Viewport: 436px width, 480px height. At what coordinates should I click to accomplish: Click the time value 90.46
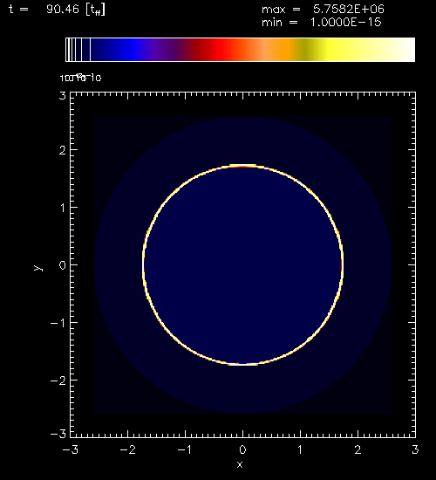pyautogui.click(x=63, y=10)
